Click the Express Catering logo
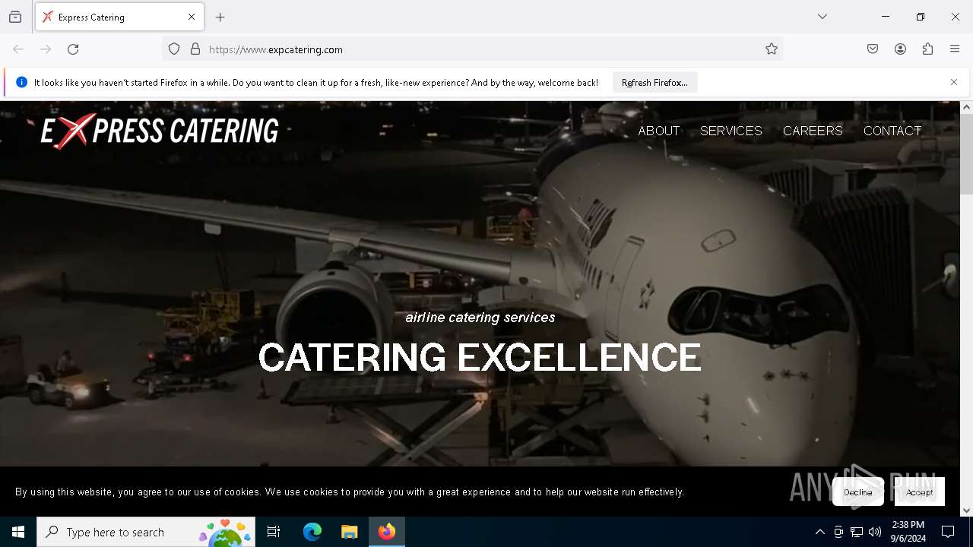 [x=160, y=131]
